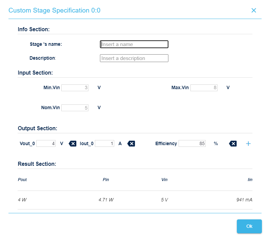The image size is (267, 236).
Task: Add another output with the plus icon
Action: pos(248,144)
